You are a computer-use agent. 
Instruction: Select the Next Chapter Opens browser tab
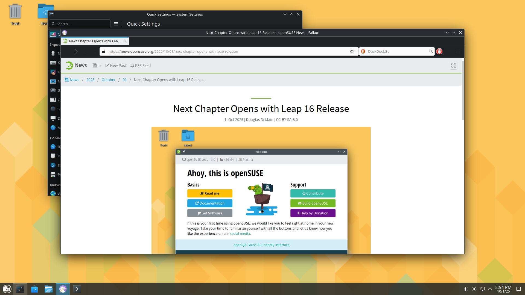click(95, 41)
